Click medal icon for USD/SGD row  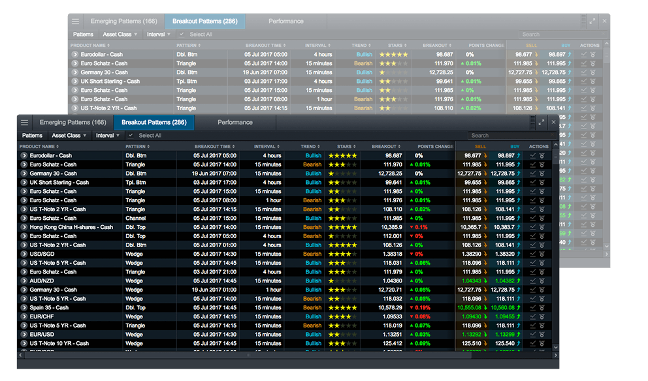[543, 254]
